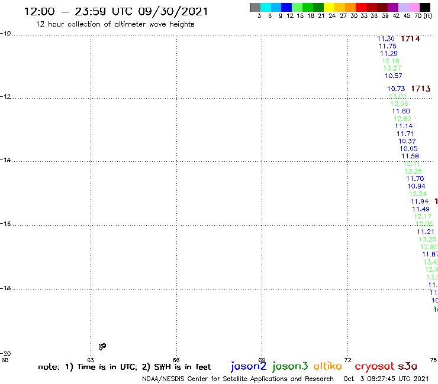Click the latitude label -20
438x384 pixels.
click(x=5, y=354)
